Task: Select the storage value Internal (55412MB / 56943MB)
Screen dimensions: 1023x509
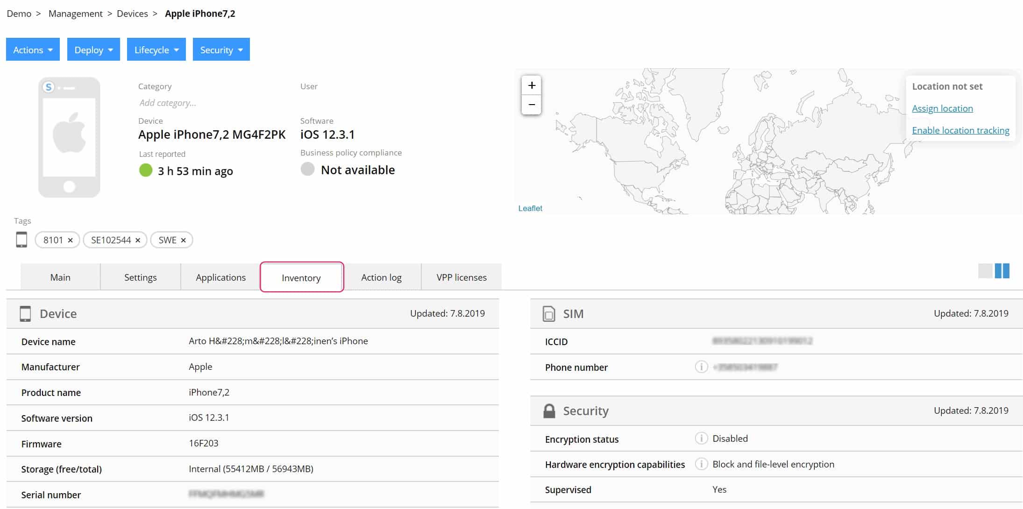Action: pyautogui.click(x=251, y=469)
